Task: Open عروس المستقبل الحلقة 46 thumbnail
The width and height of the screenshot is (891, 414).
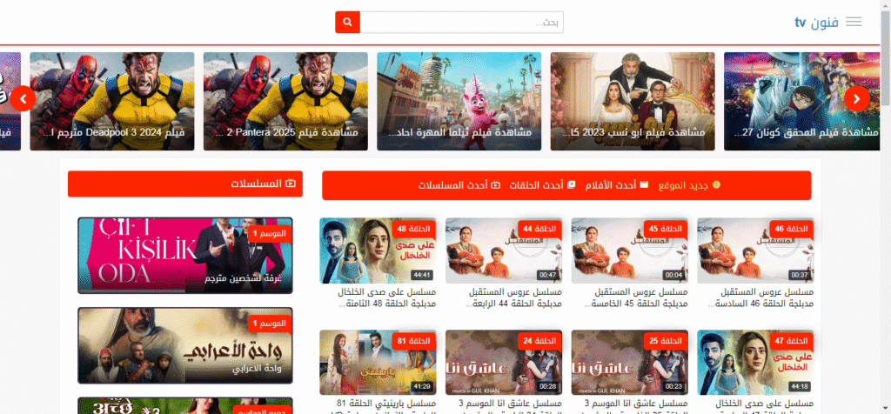Action: [755, 250]
